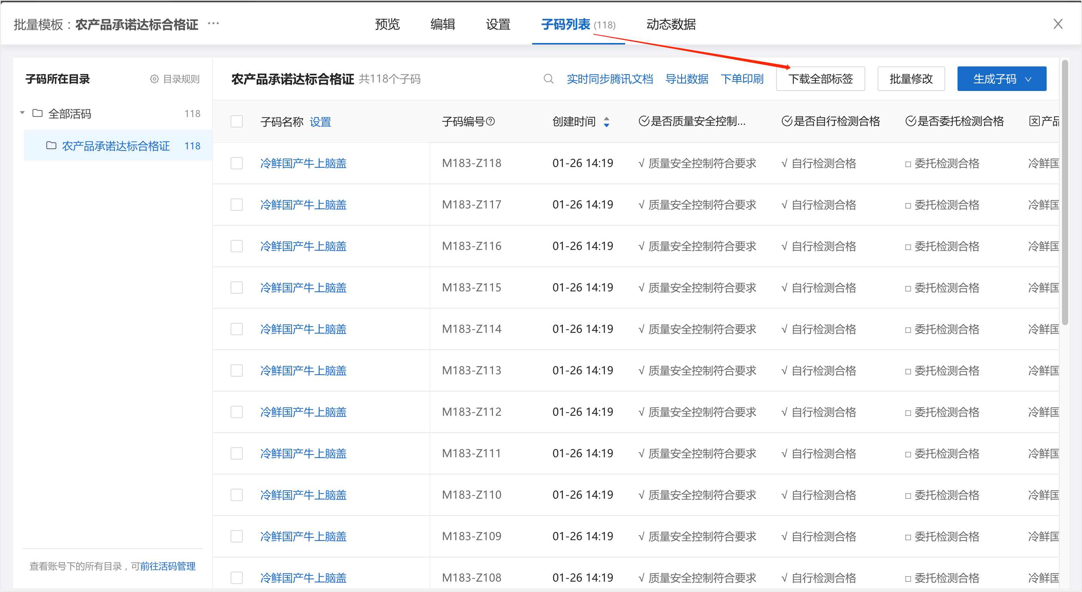This screenshot has height=592, width=1082.
Task: Click the search magnifier icon
Action: point(548,79)
